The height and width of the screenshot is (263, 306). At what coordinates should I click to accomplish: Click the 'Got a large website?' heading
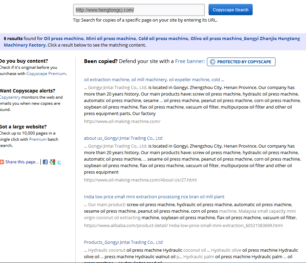coord(23,126)
